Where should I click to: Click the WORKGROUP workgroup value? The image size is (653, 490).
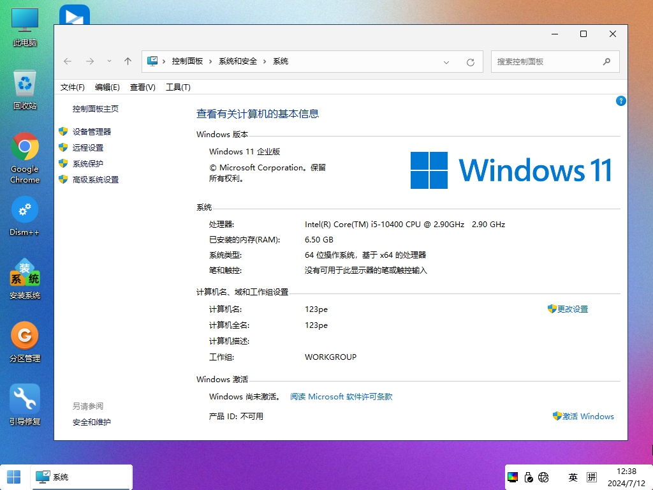click(x=331, y=357)
